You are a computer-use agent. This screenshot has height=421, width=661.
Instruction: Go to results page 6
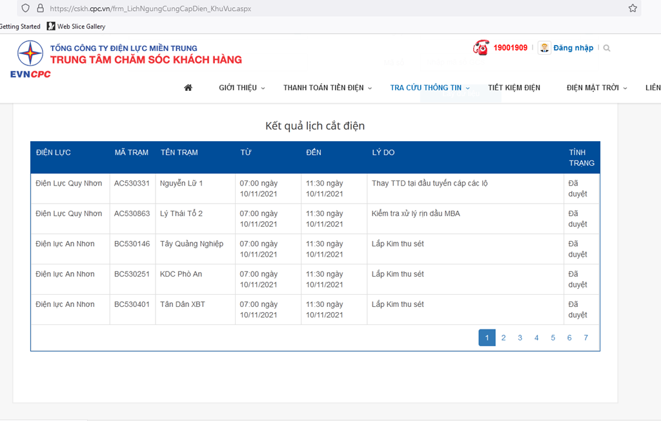(x=569, y=338)
